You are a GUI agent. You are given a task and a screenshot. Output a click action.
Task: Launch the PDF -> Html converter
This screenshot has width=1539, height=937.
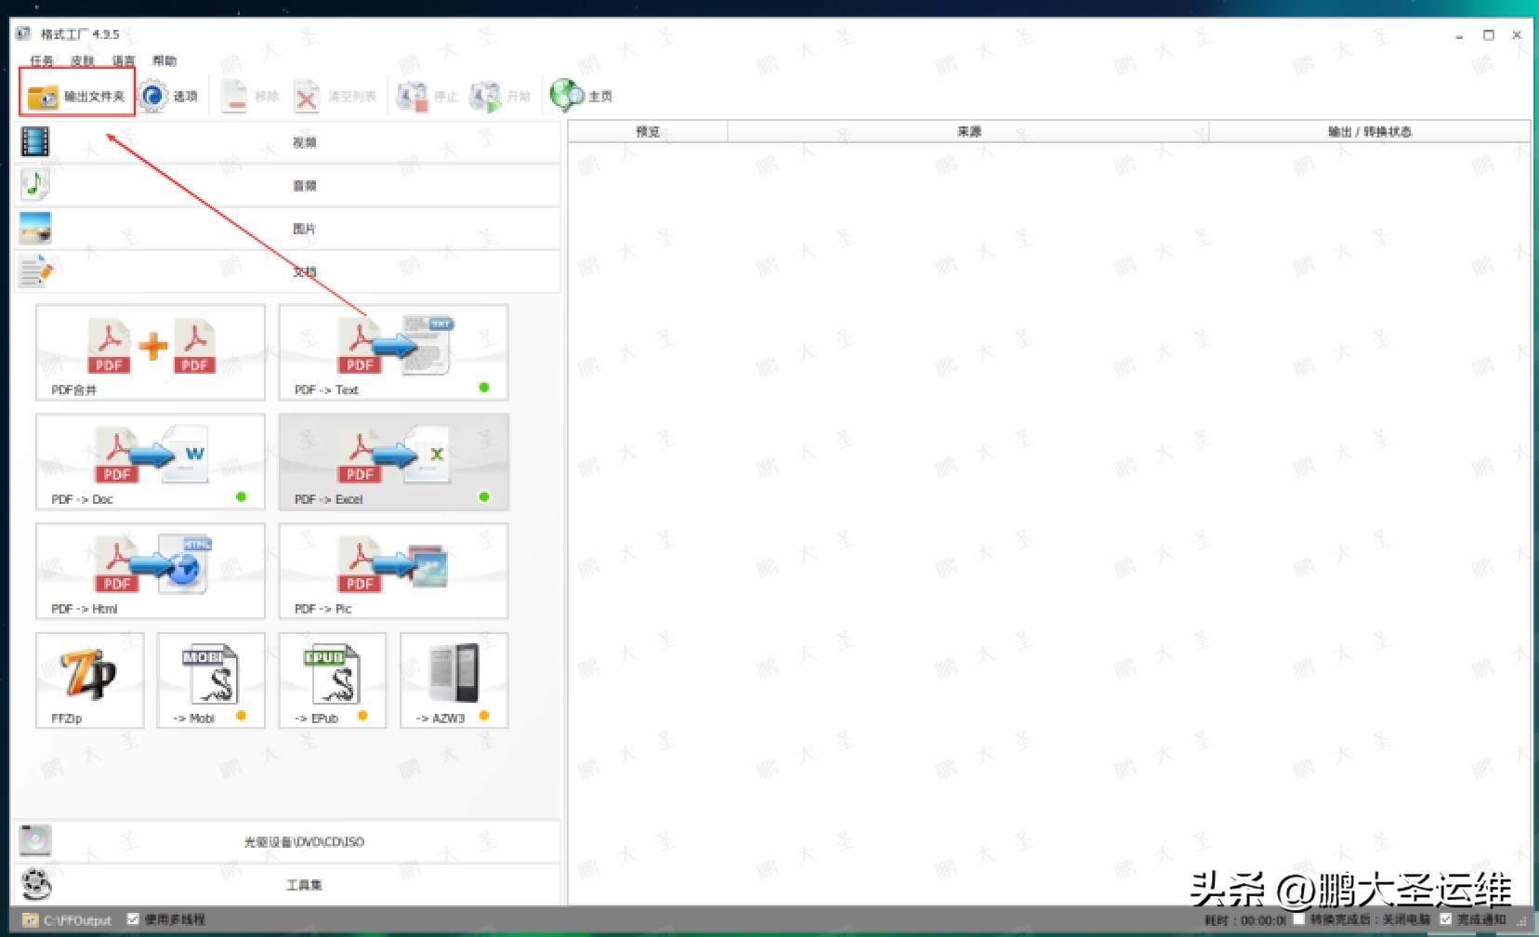click(151, 571)
